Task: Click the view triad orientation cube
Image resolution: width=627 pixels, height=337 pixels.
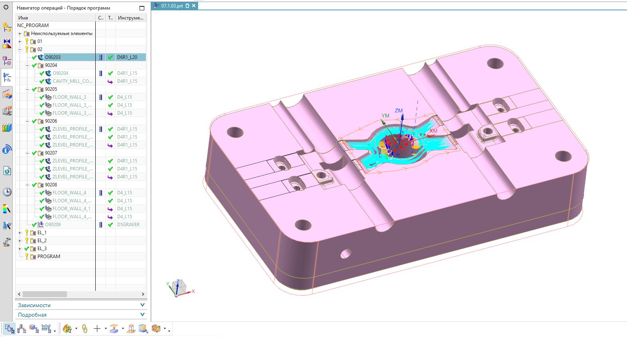Action: (179, 288)
